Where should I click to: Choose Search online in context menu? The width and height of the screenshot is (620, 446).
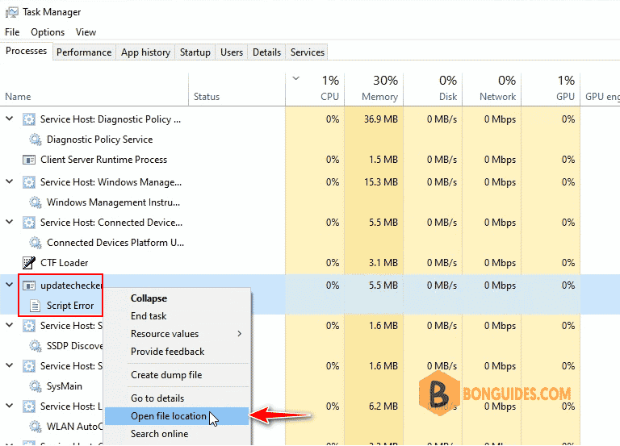177,434
